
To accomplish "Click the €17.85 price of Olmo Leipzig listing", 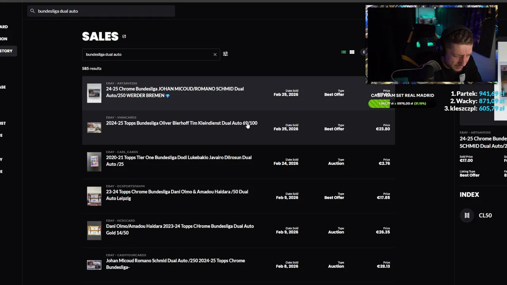I will [383, 198].
